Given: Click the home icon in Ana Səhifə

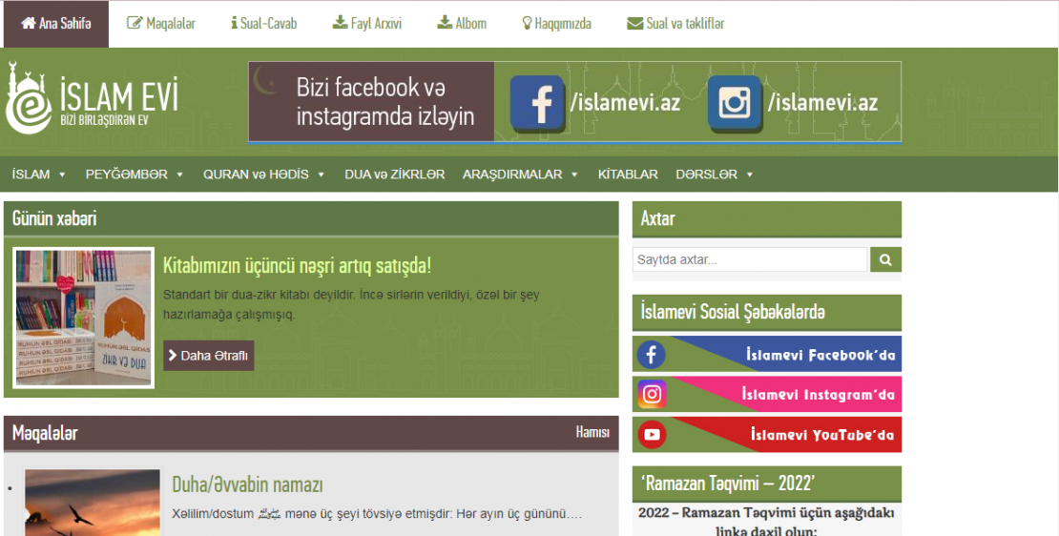Looking at the screenshot, I should pyautogui.click(x=28, y=24).
